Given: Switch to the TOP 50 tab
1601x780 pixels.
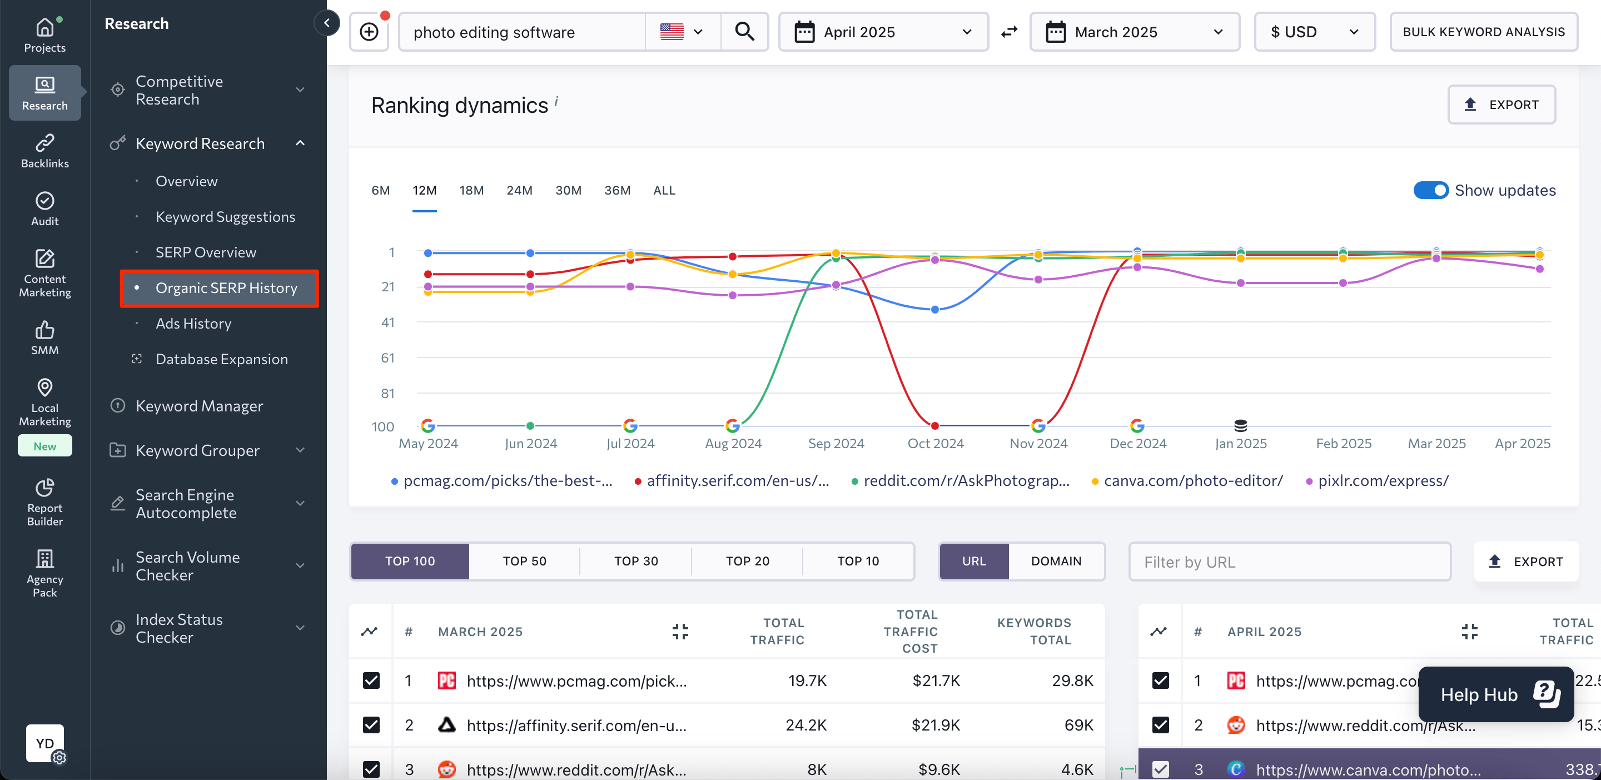Looking at the screenshot, I should (524, 561).
